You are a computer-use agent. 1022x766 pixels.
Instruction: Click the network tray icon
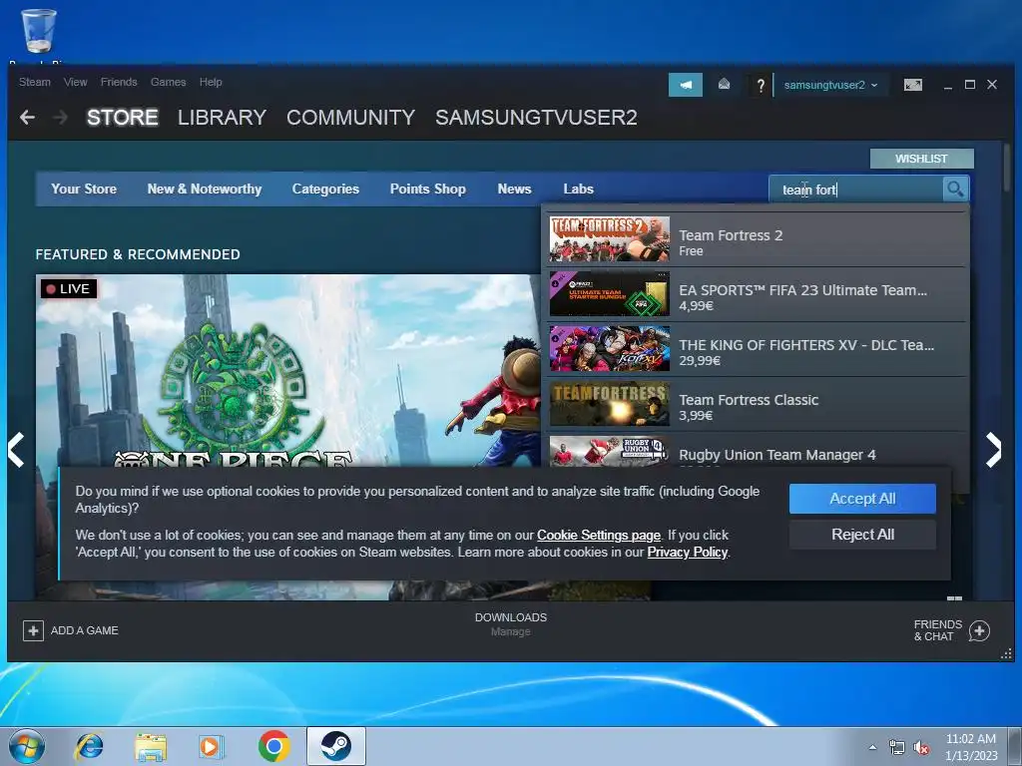(x=897, y=748)
